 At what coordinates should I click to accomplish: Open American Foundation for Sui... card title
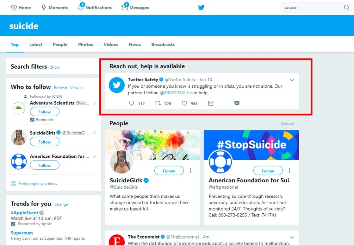click(250, 181)
